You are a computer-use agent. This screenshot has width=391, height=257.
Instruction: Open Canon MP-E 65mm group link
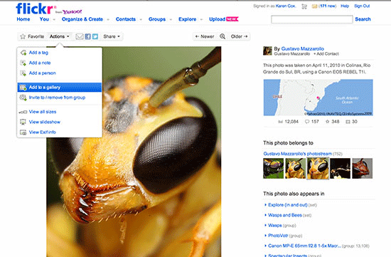(304, 246)
